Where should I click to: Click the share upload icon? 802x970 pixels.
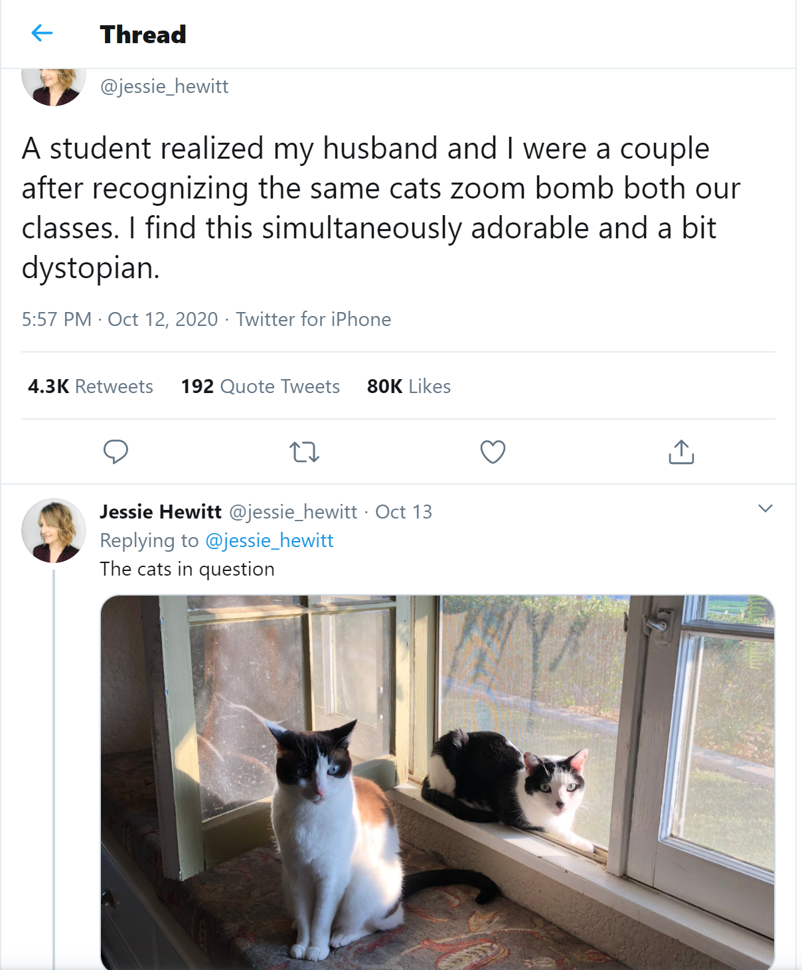[681, 452]
